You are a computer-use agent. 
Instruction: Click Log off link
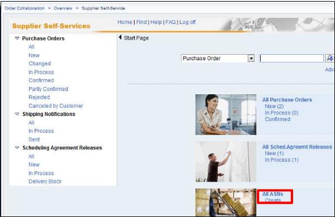(x=188, y=22)
